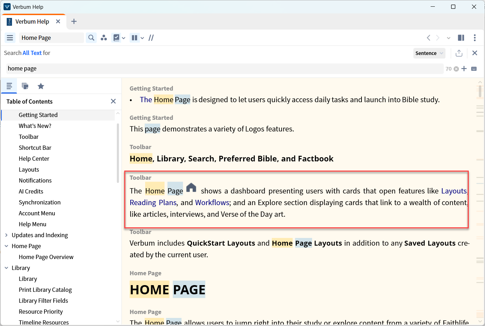Toggle the visual filters checkmark icon
The width and height of the screenshot is (485, 326).
pyautogui.click(x=116, y=38)
